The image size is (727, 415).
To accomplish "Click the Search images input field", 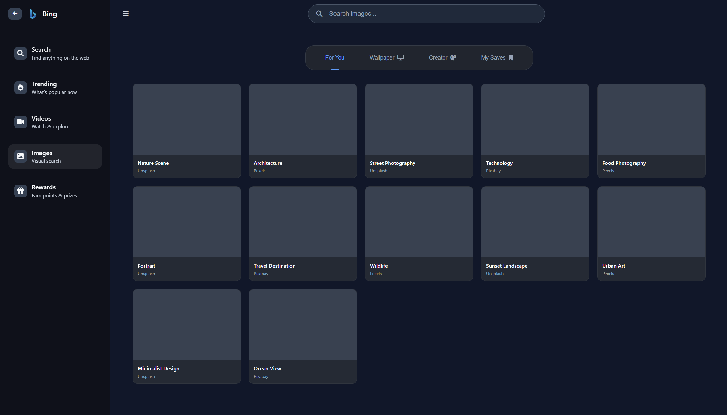I will [432, 14].
